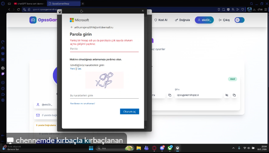Viewport: 269px width, 153px height.
Task: Click the translate page icon
Action: [233, 10]
